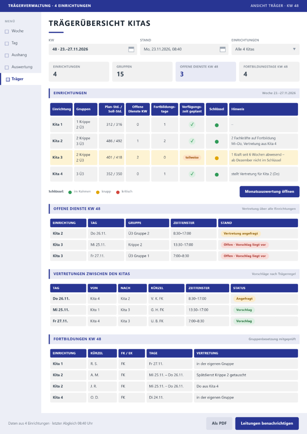Screen dimensions: 307x434
Task: Click note '2 Fachkräfte auf Fortbildung'
Action: (x=253, y=138)
